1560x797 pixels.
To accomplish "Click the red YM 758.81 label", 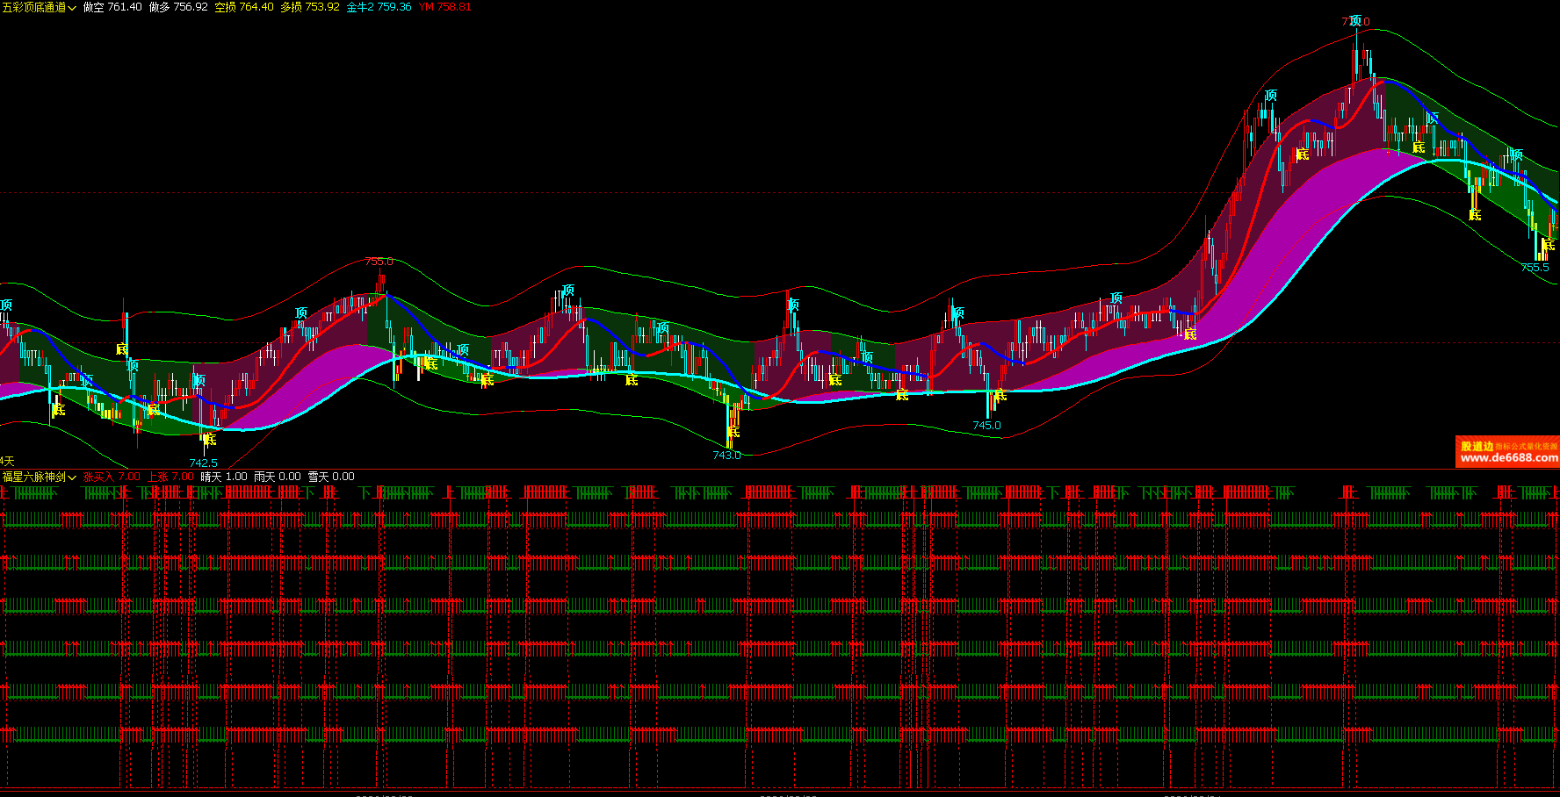I will pos(444,7).
